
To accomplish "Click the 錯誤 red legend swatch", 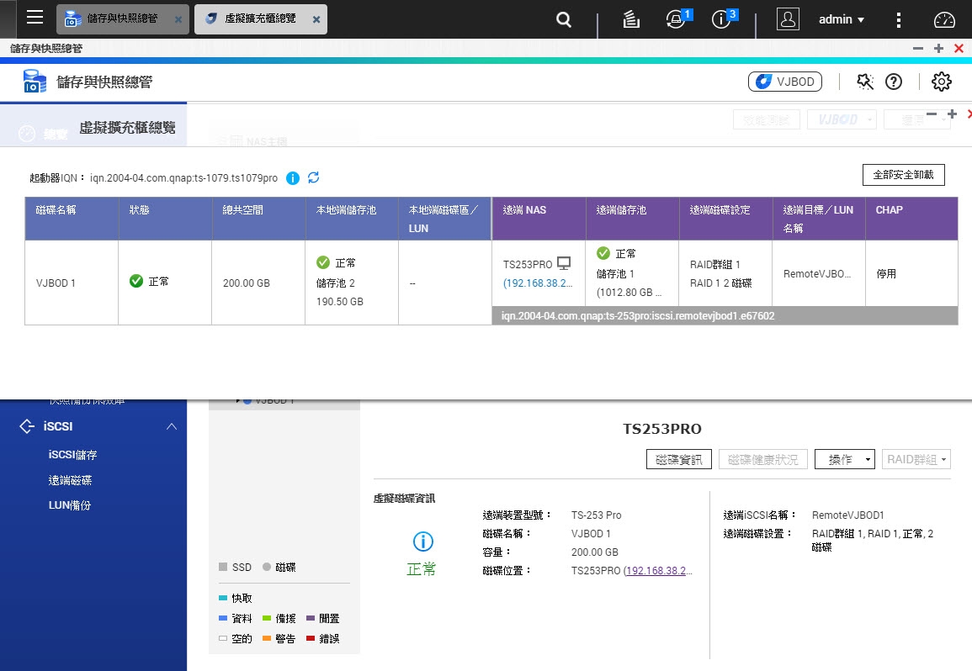I will (311, 639).
